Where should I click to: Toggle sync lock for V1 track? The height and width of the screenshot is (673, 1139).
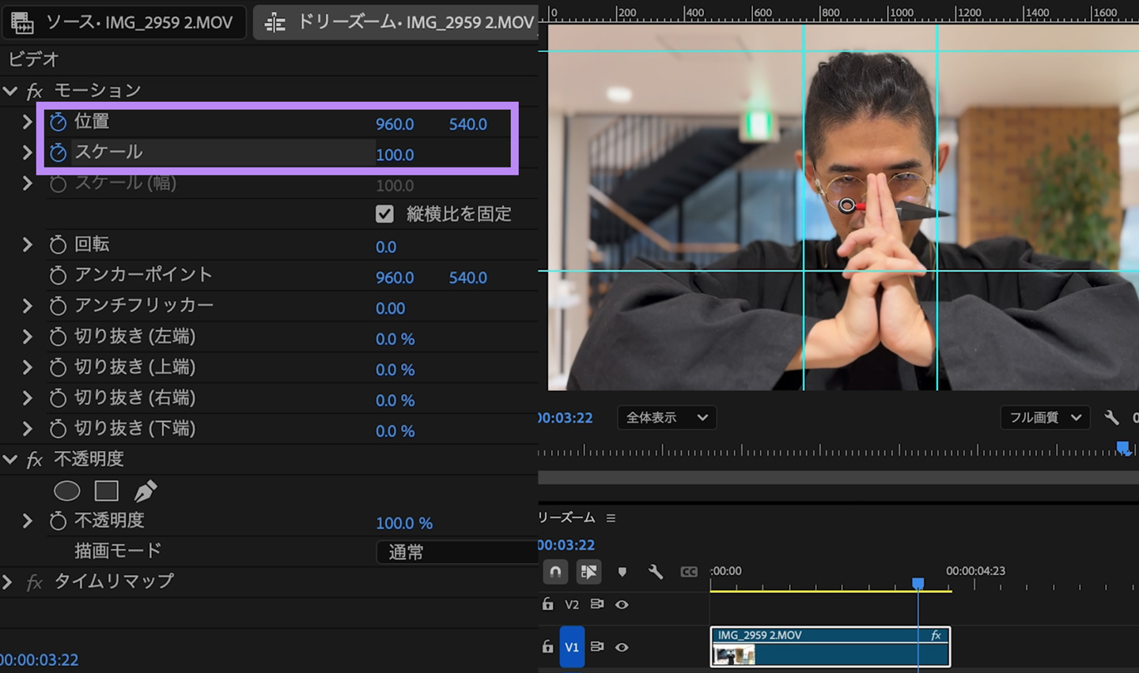coord(597,647)
